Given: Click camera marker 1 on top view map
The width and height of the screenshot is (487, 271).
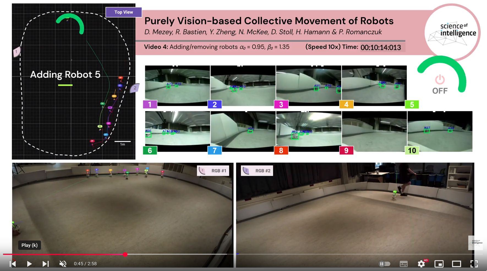Looking at the screenshot, I should point(17,51).
